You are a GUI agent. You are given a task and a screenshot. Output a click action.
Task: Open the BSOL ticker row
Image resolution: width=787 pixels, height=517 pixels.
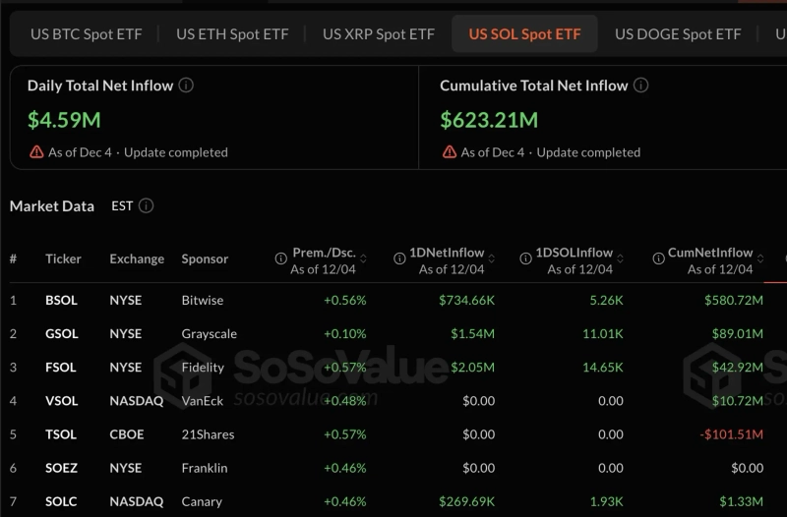[x=61, y=300]
